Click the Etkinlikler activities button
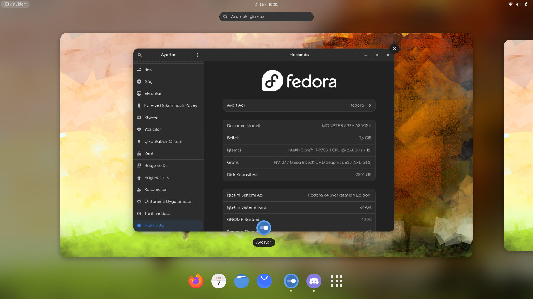 tap(15, 4)
